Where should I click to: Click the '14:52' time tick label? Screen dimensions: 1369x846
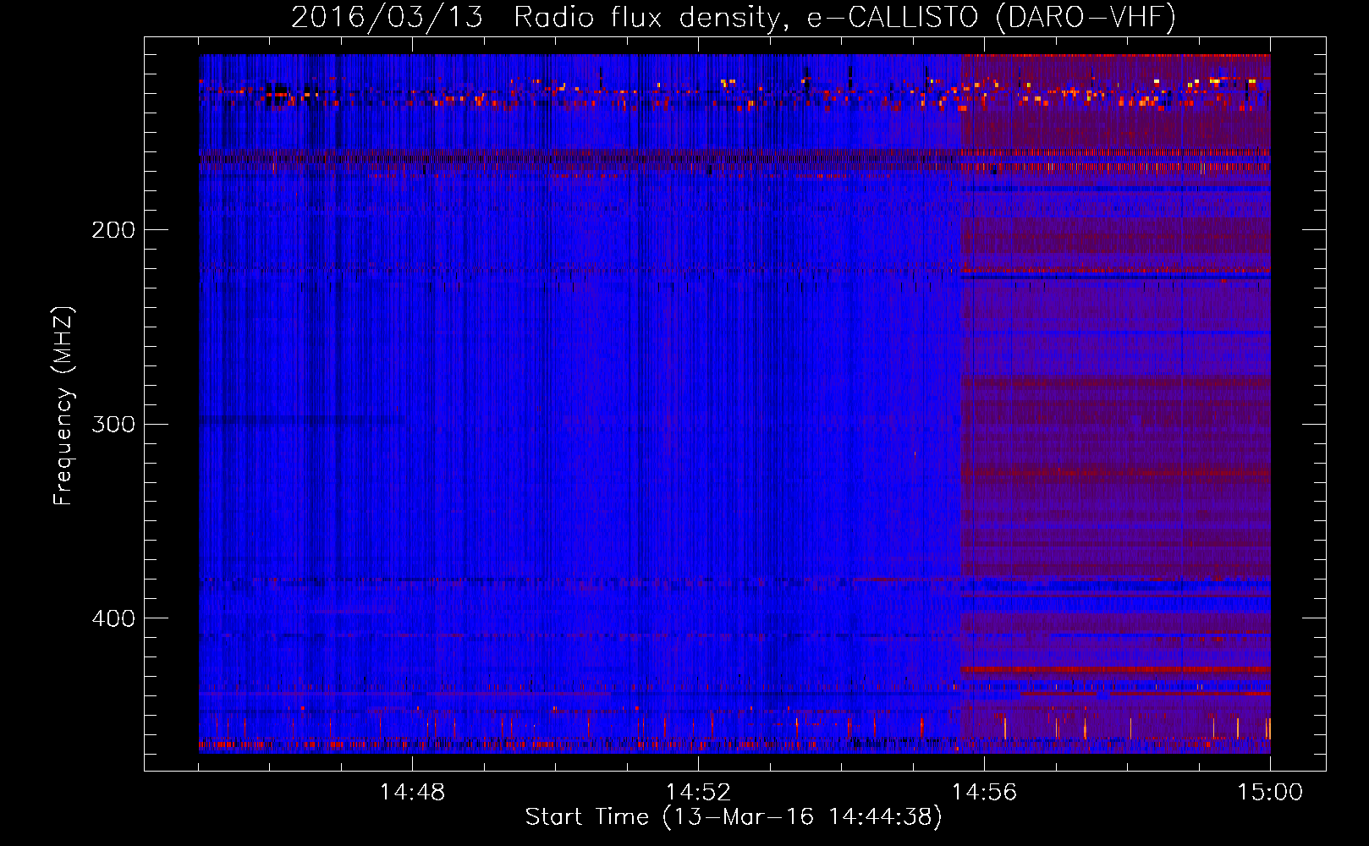(698, 793)
